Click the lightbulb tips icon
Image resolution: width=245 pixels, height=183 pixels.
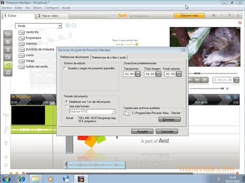point(238,16)
